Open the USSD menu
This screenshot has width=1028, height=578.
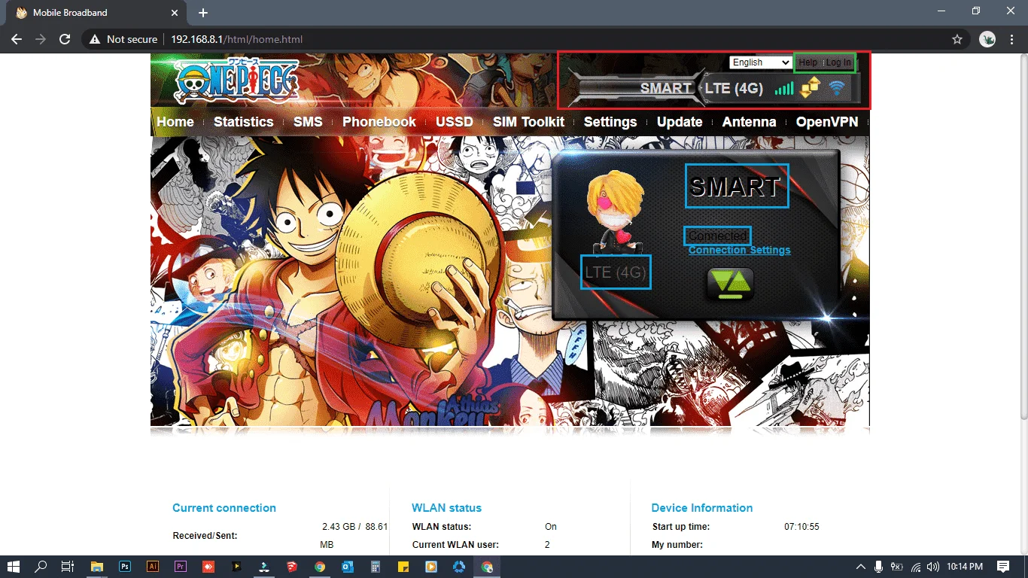(x=455, y=122)
